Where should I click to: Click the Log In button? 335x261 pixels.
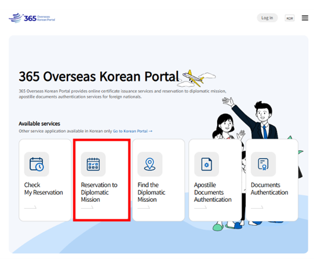click(267, 18)
